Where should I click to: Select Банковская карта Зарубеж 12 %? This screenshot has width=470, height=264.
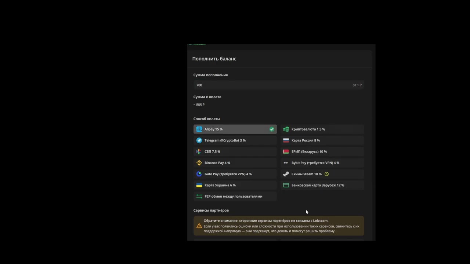(x=322, y=185)
